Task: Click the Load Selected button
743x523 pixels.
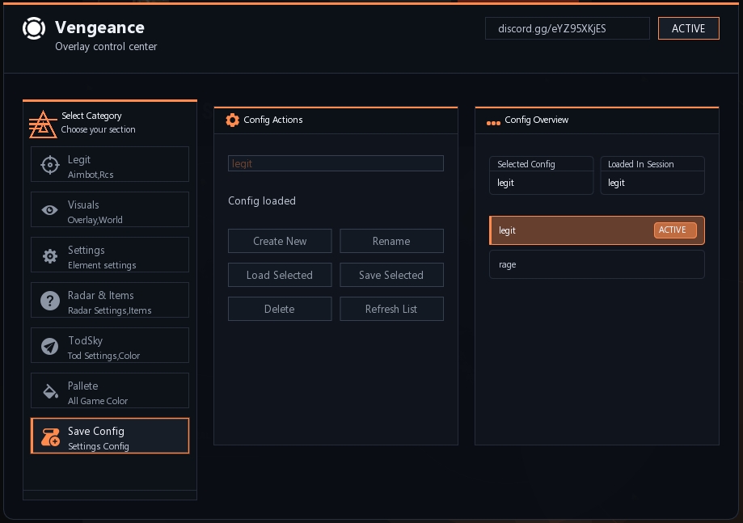Action: click(x=280, y=275)
